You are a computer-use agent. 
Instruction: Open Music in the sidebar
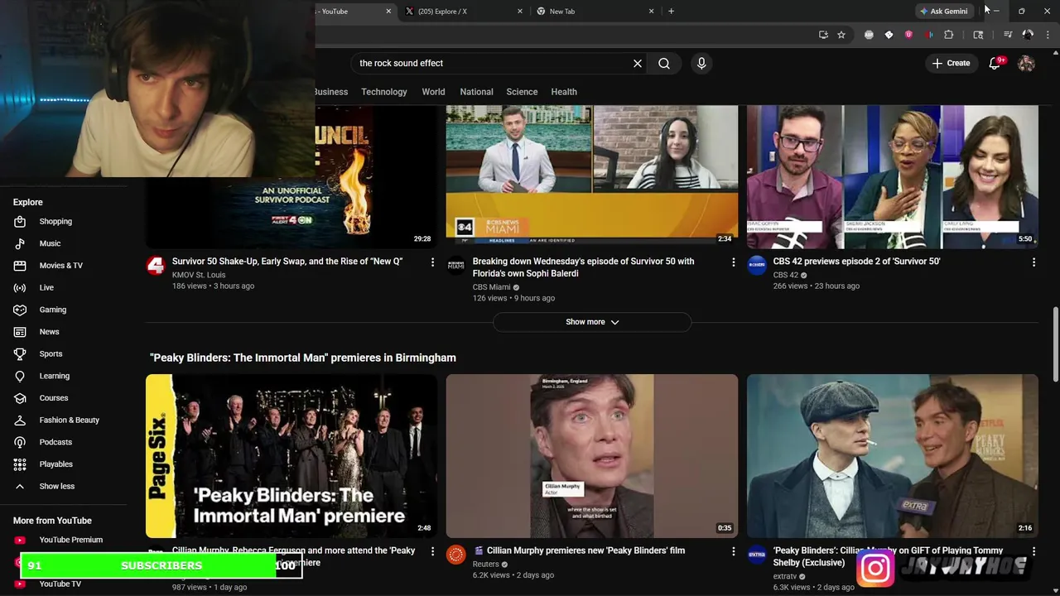tap(64, 243)
